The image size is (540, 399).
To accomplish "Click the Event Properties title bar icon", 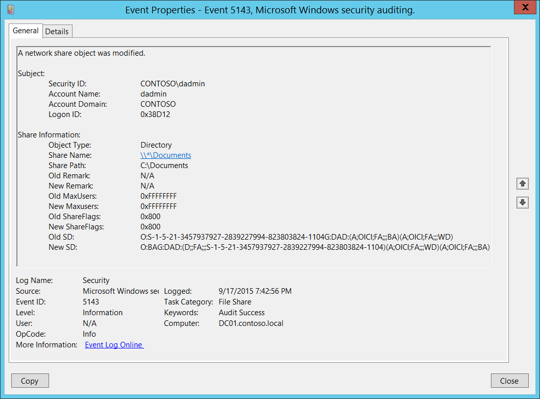I will pos(11,10).
